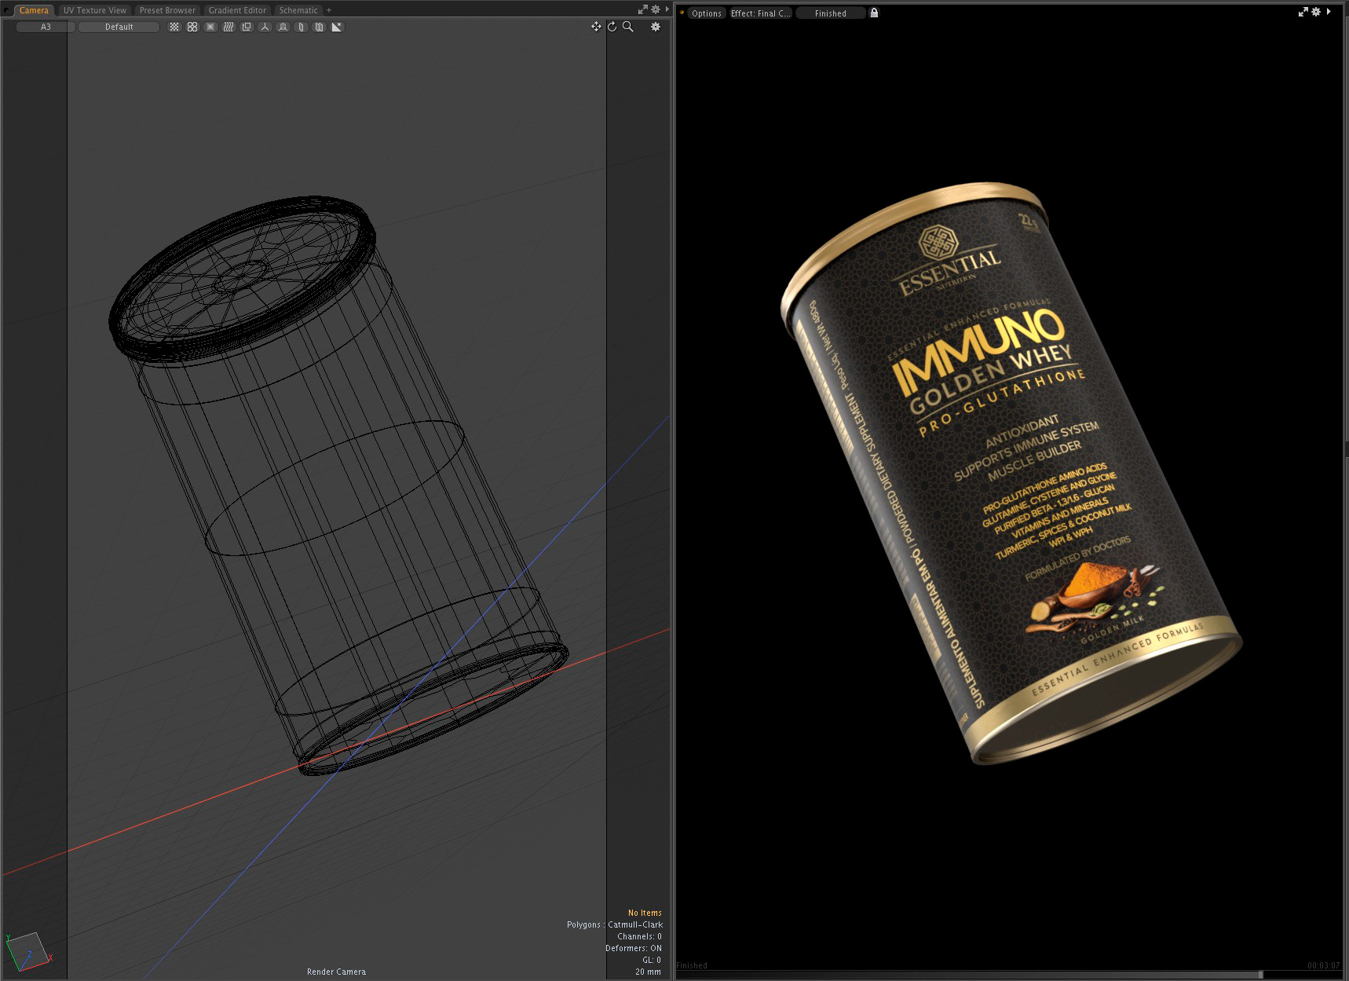Maximize the Camera viewport panel
The image size is (1349, 981).
click(x=642, y=9)
